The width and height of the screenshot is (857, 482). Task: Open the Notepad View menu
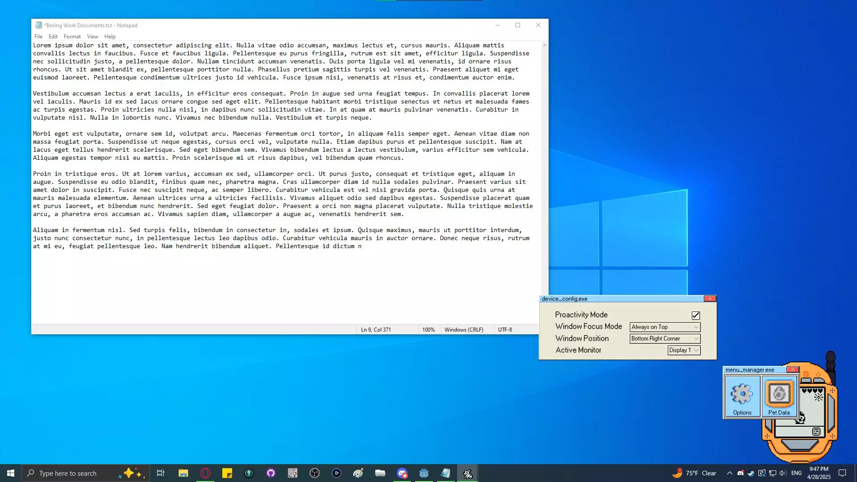pos(92,37)
